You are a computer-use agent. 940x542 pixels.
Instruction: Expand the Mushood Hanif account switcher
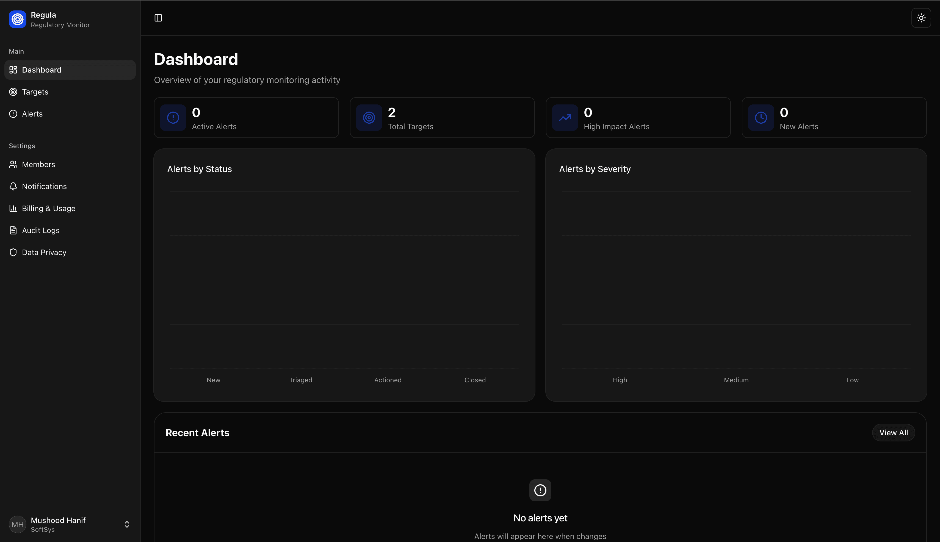127,524
